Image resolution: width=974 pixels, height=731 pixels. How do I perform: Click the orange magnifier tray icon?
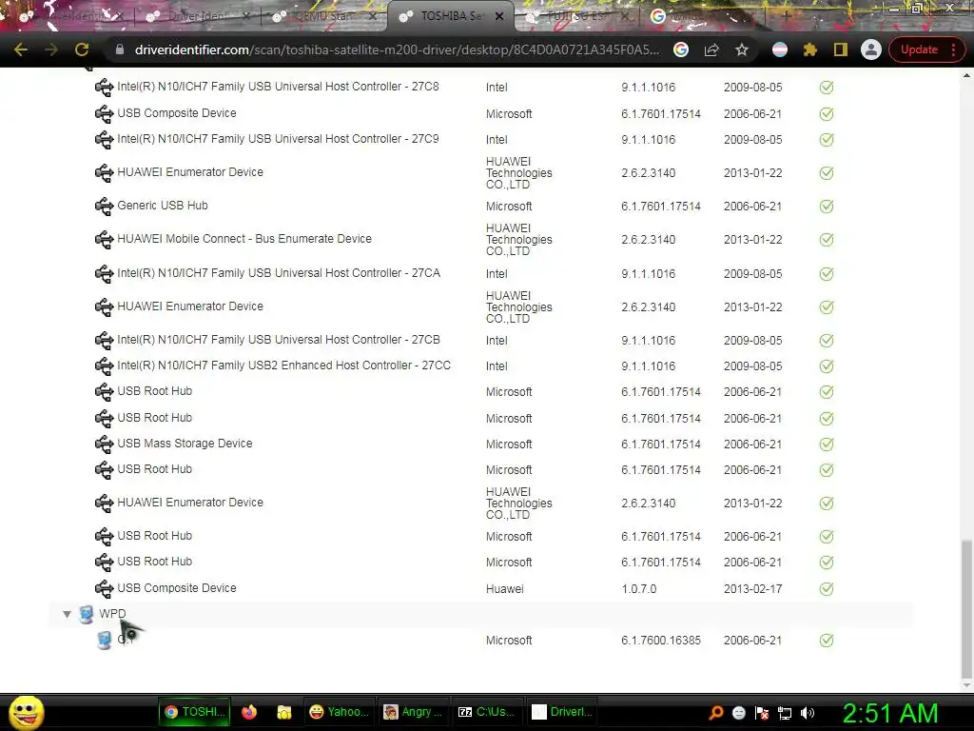point(715,713)
